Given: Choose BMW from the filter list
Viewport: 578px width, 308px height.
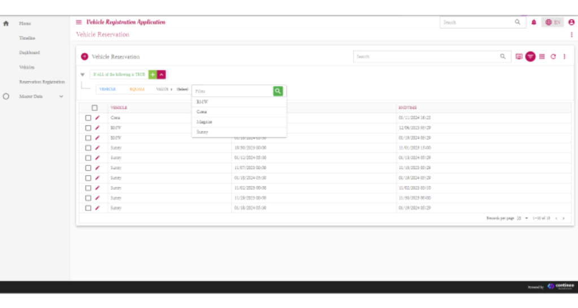Looking at the screenshot, I should pyautogui.click(x=239, y=102).
